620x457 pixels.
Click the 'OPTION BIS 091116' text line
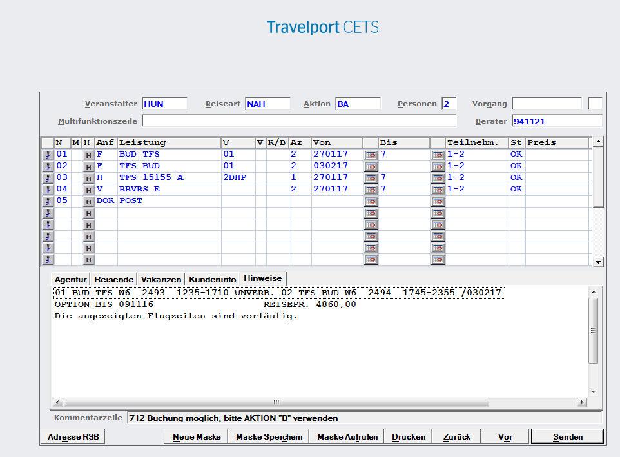(x=104, y=304)
